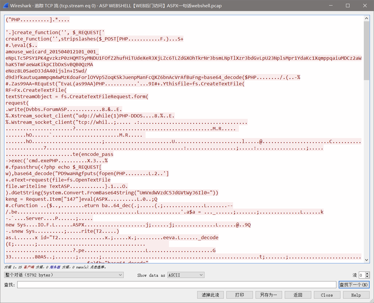Click the text 'te(encode_pass'

(x=93, y=154)
